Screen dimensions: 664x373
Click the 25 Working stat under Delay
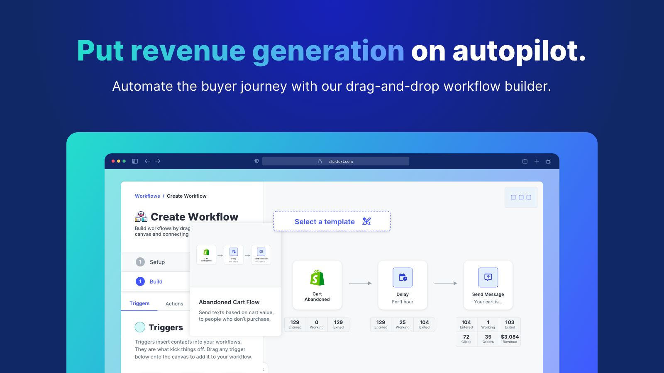tap(403, 325)
